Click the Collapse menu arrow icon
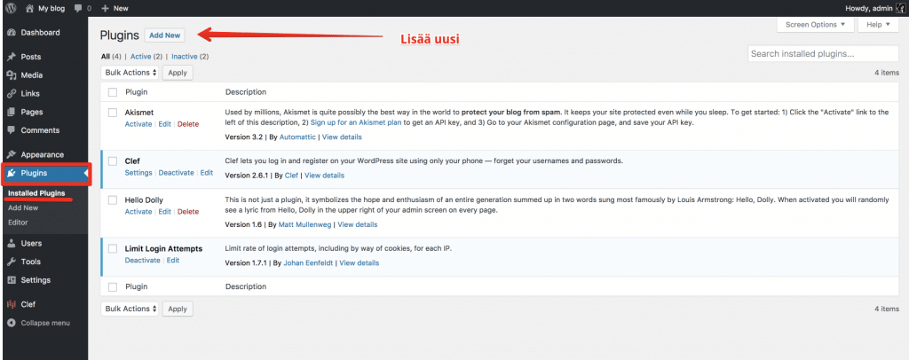Viewport: 909px width, 360px height. (11, 323)
